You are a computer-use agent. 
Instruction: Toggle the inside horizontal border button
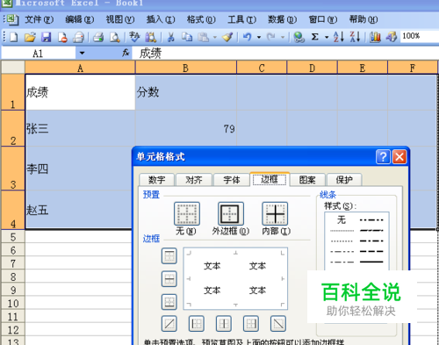[169, 279]
